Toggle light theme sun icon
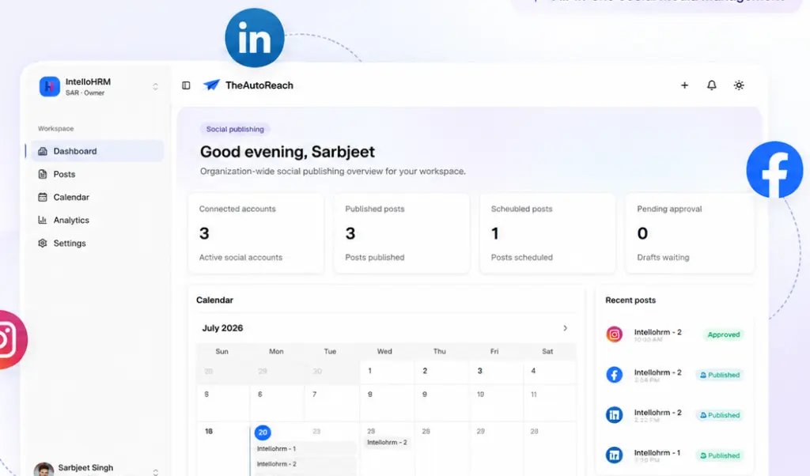The width and height of the screenshot is (810, 476). [739, 85]
